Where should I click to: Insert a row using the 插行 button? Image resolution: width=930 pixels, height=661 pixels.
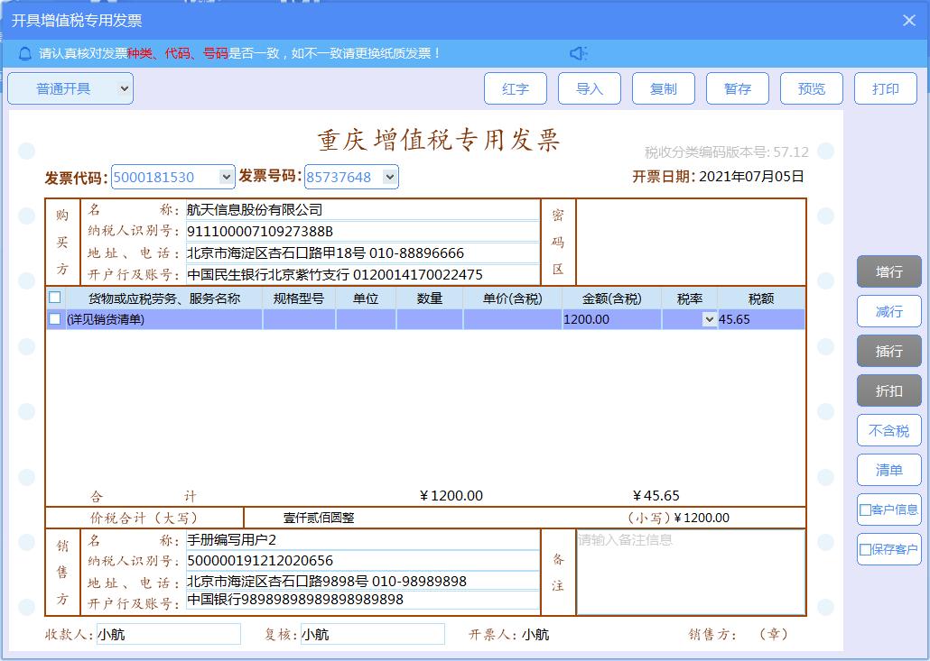tap(888, 351)
